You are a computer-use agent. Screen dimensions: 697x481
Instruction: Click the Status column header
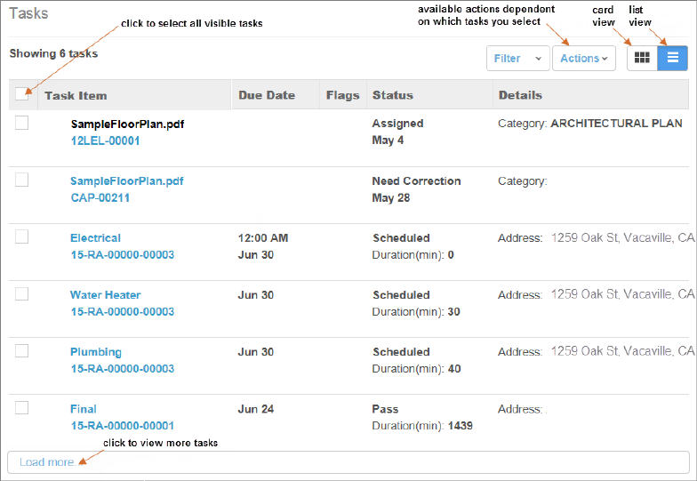click(x=392, y=95)
